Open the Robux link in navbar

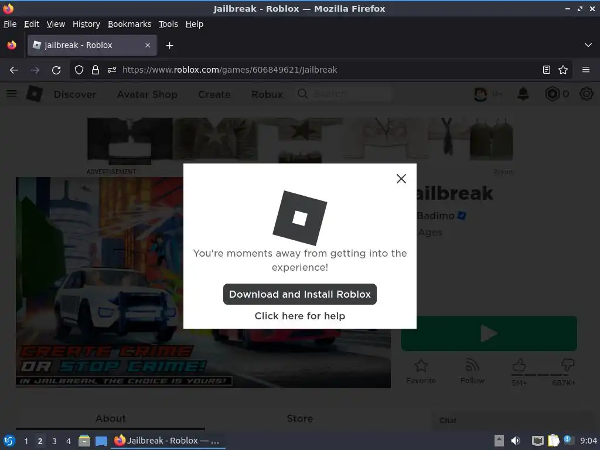[x=267, y=94]
